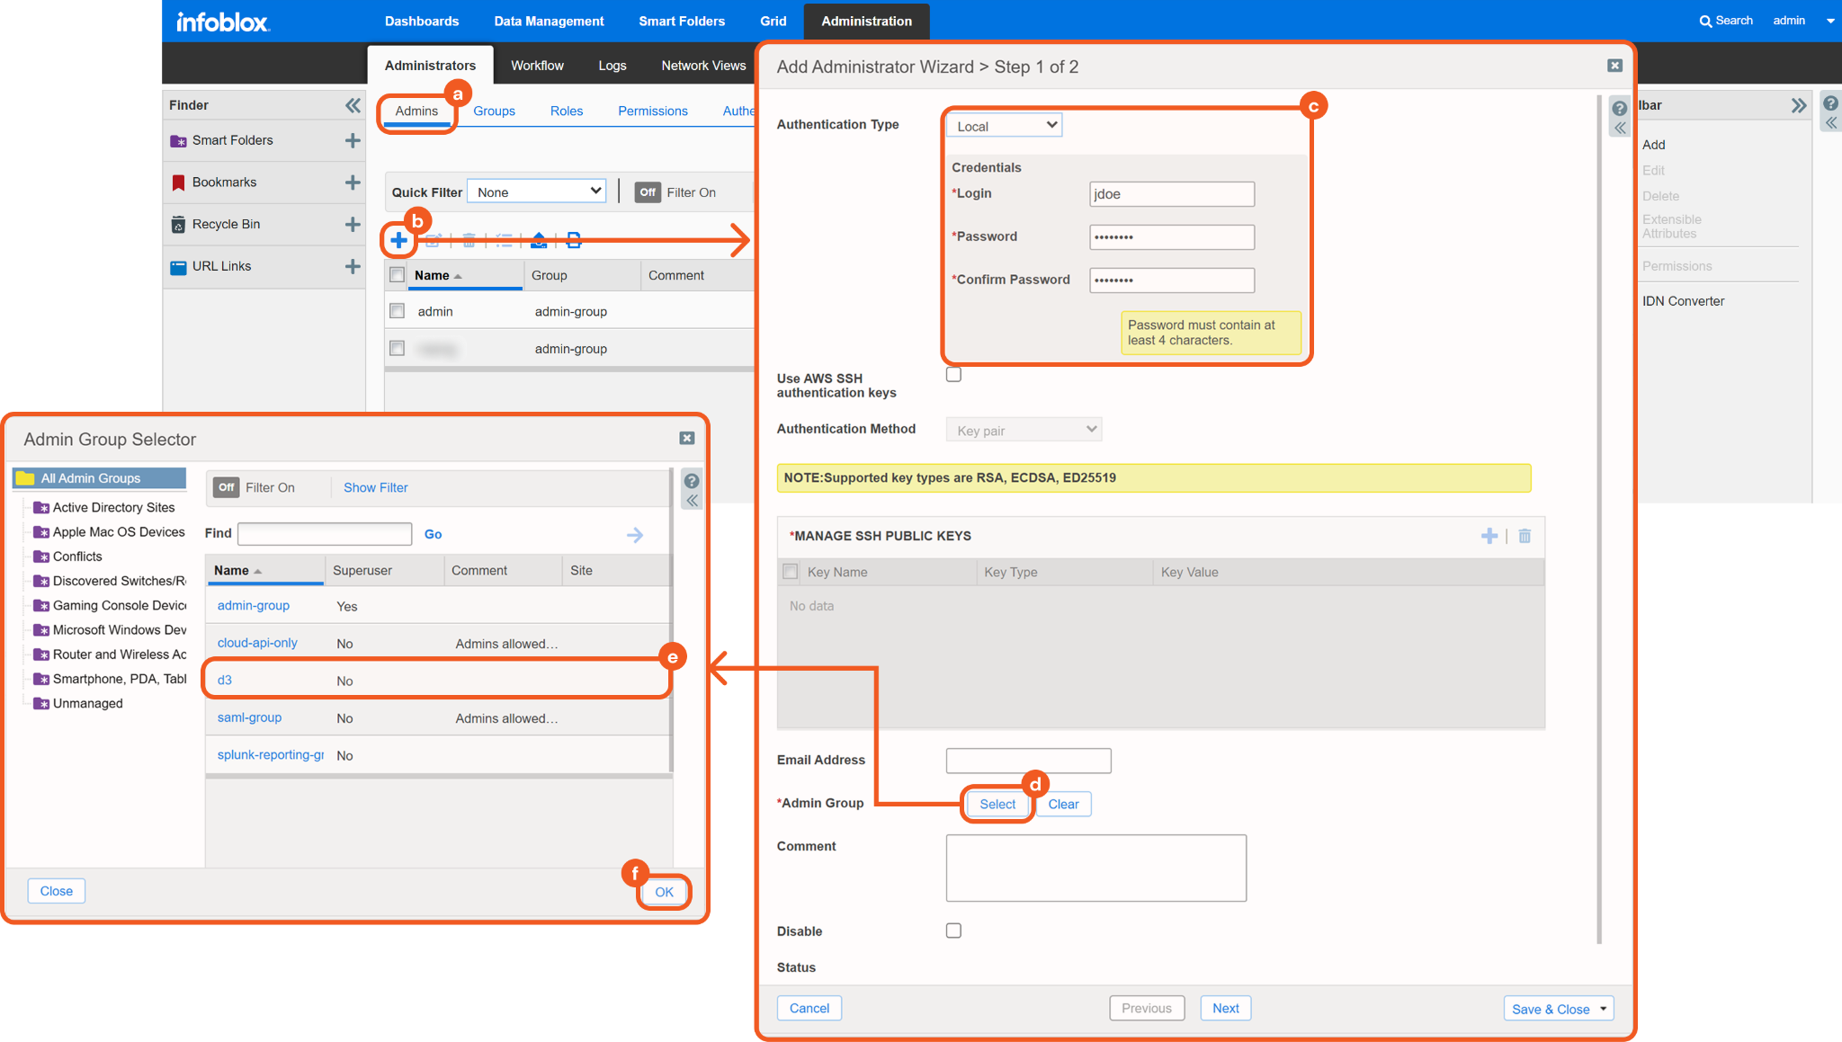Click the print icon in Admins toolbar

point(574,240)
